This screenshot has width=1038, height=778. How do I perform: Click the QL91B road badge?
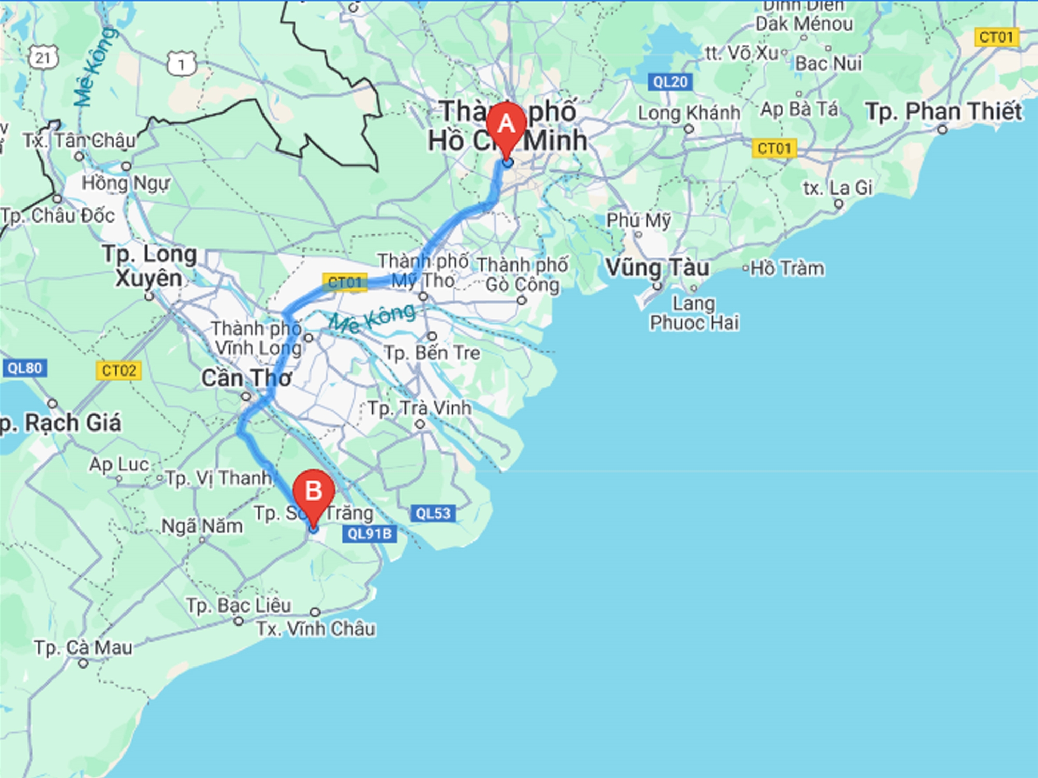pos(369,534)
